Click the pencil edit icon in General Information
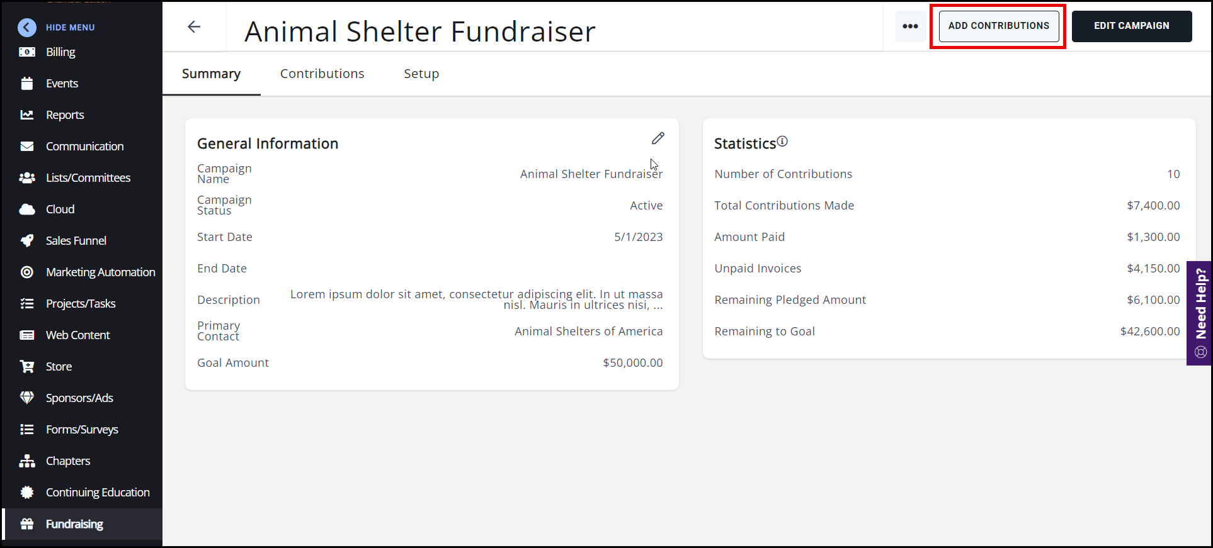Viewport: 1213px width, 548px height. (658, 138)
